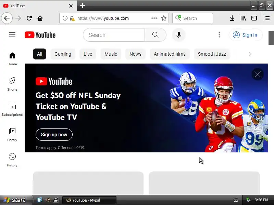
Task: Click the first placeholder video thumbnail
Action: [88, 183]
